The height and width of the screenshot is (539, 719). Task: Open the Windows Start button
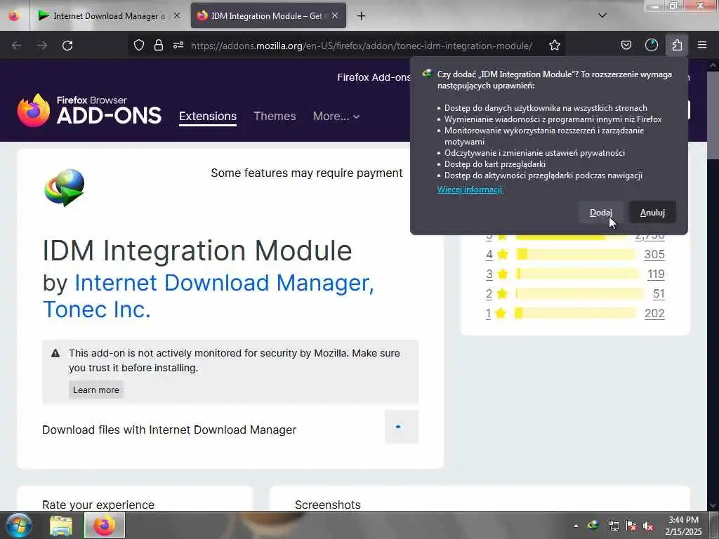click(19, 525)
